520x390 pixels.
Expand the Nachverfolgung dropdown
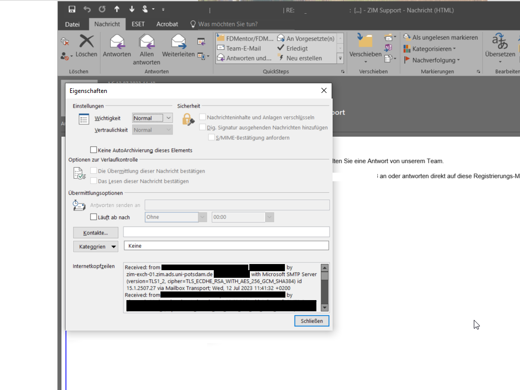pos(432,60)
